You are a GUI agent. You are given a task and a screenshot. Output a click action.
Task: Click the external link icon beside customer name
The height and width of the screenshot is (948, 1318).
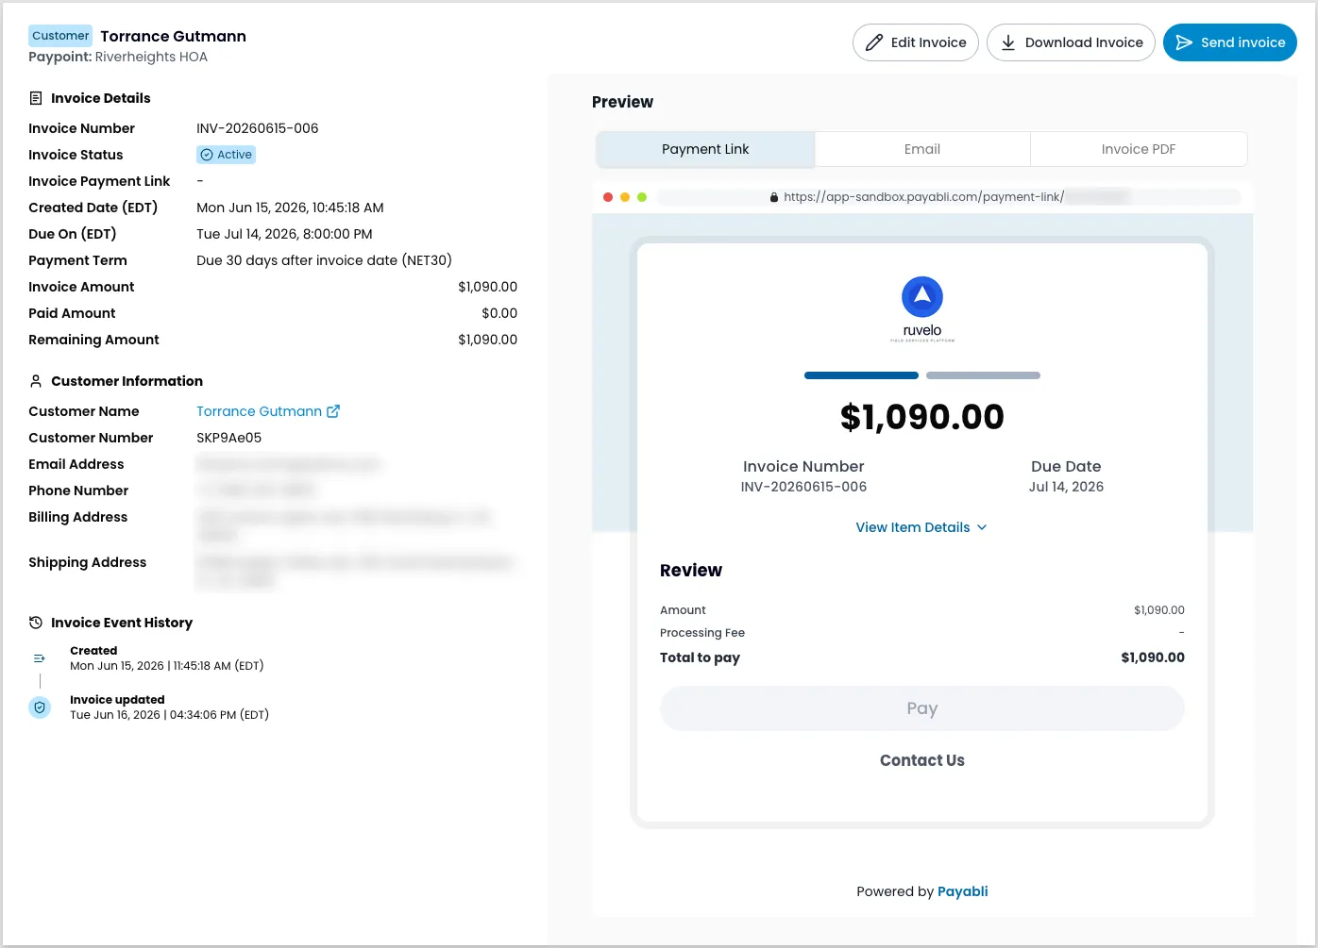pyautogui.click(x=333, y=411)
